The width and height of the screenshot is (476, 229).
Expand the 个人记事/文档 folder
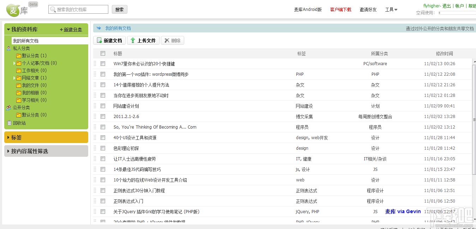(14, 63)
